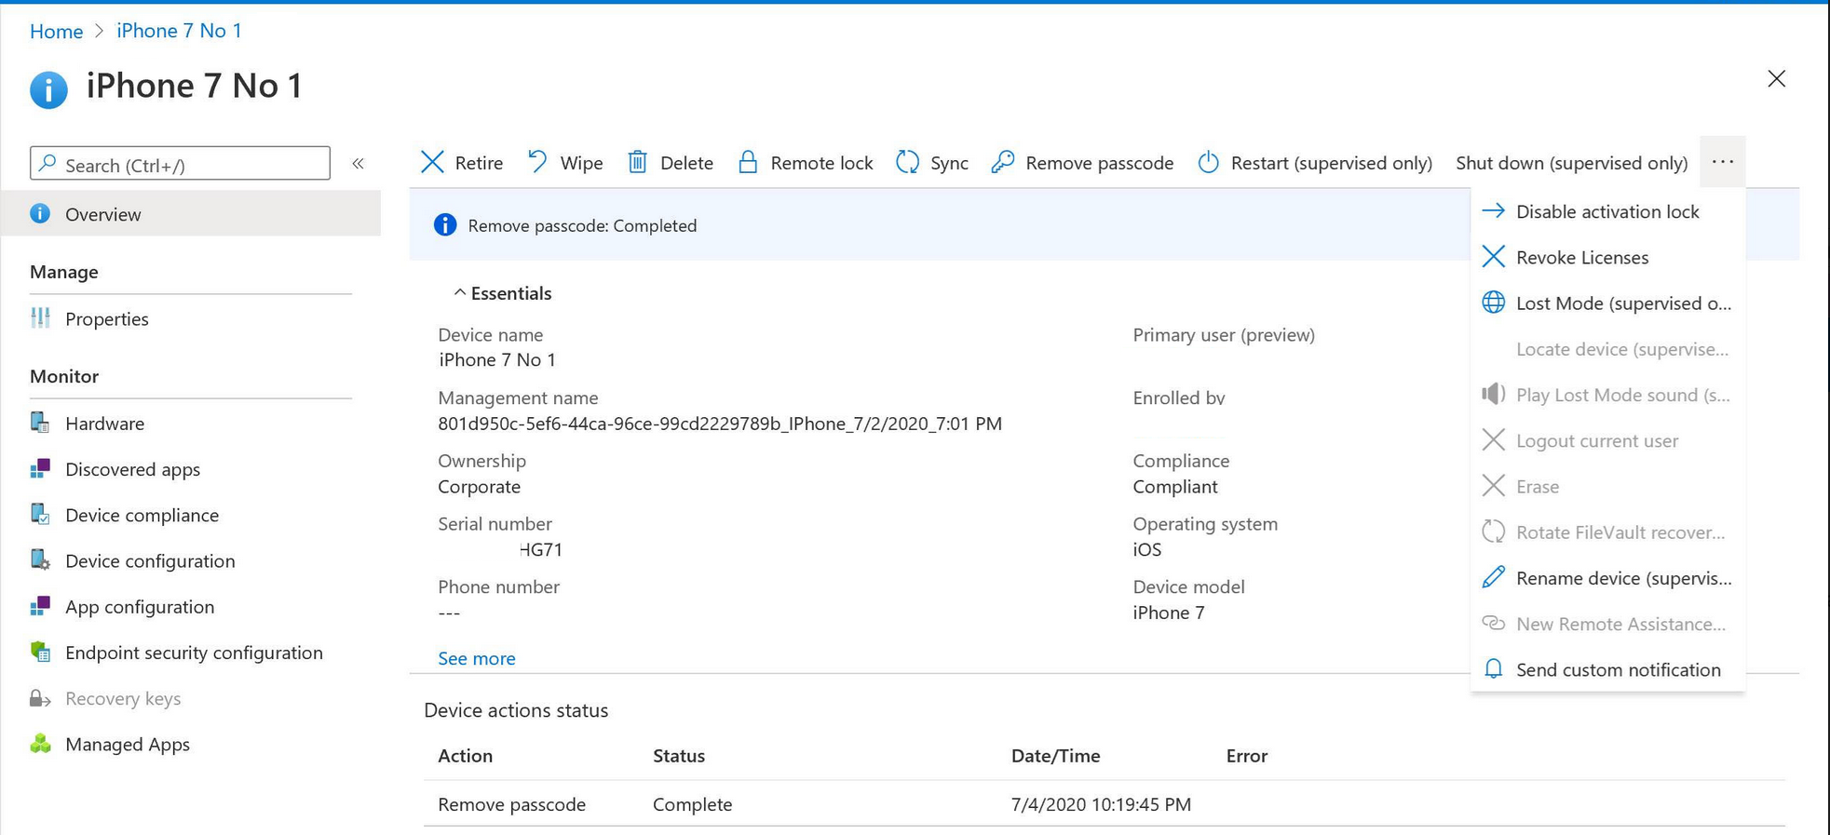The width and height of the screenshot is (1830, 835).
Task: Close the device blade with X
Action: click(1777, 79)
